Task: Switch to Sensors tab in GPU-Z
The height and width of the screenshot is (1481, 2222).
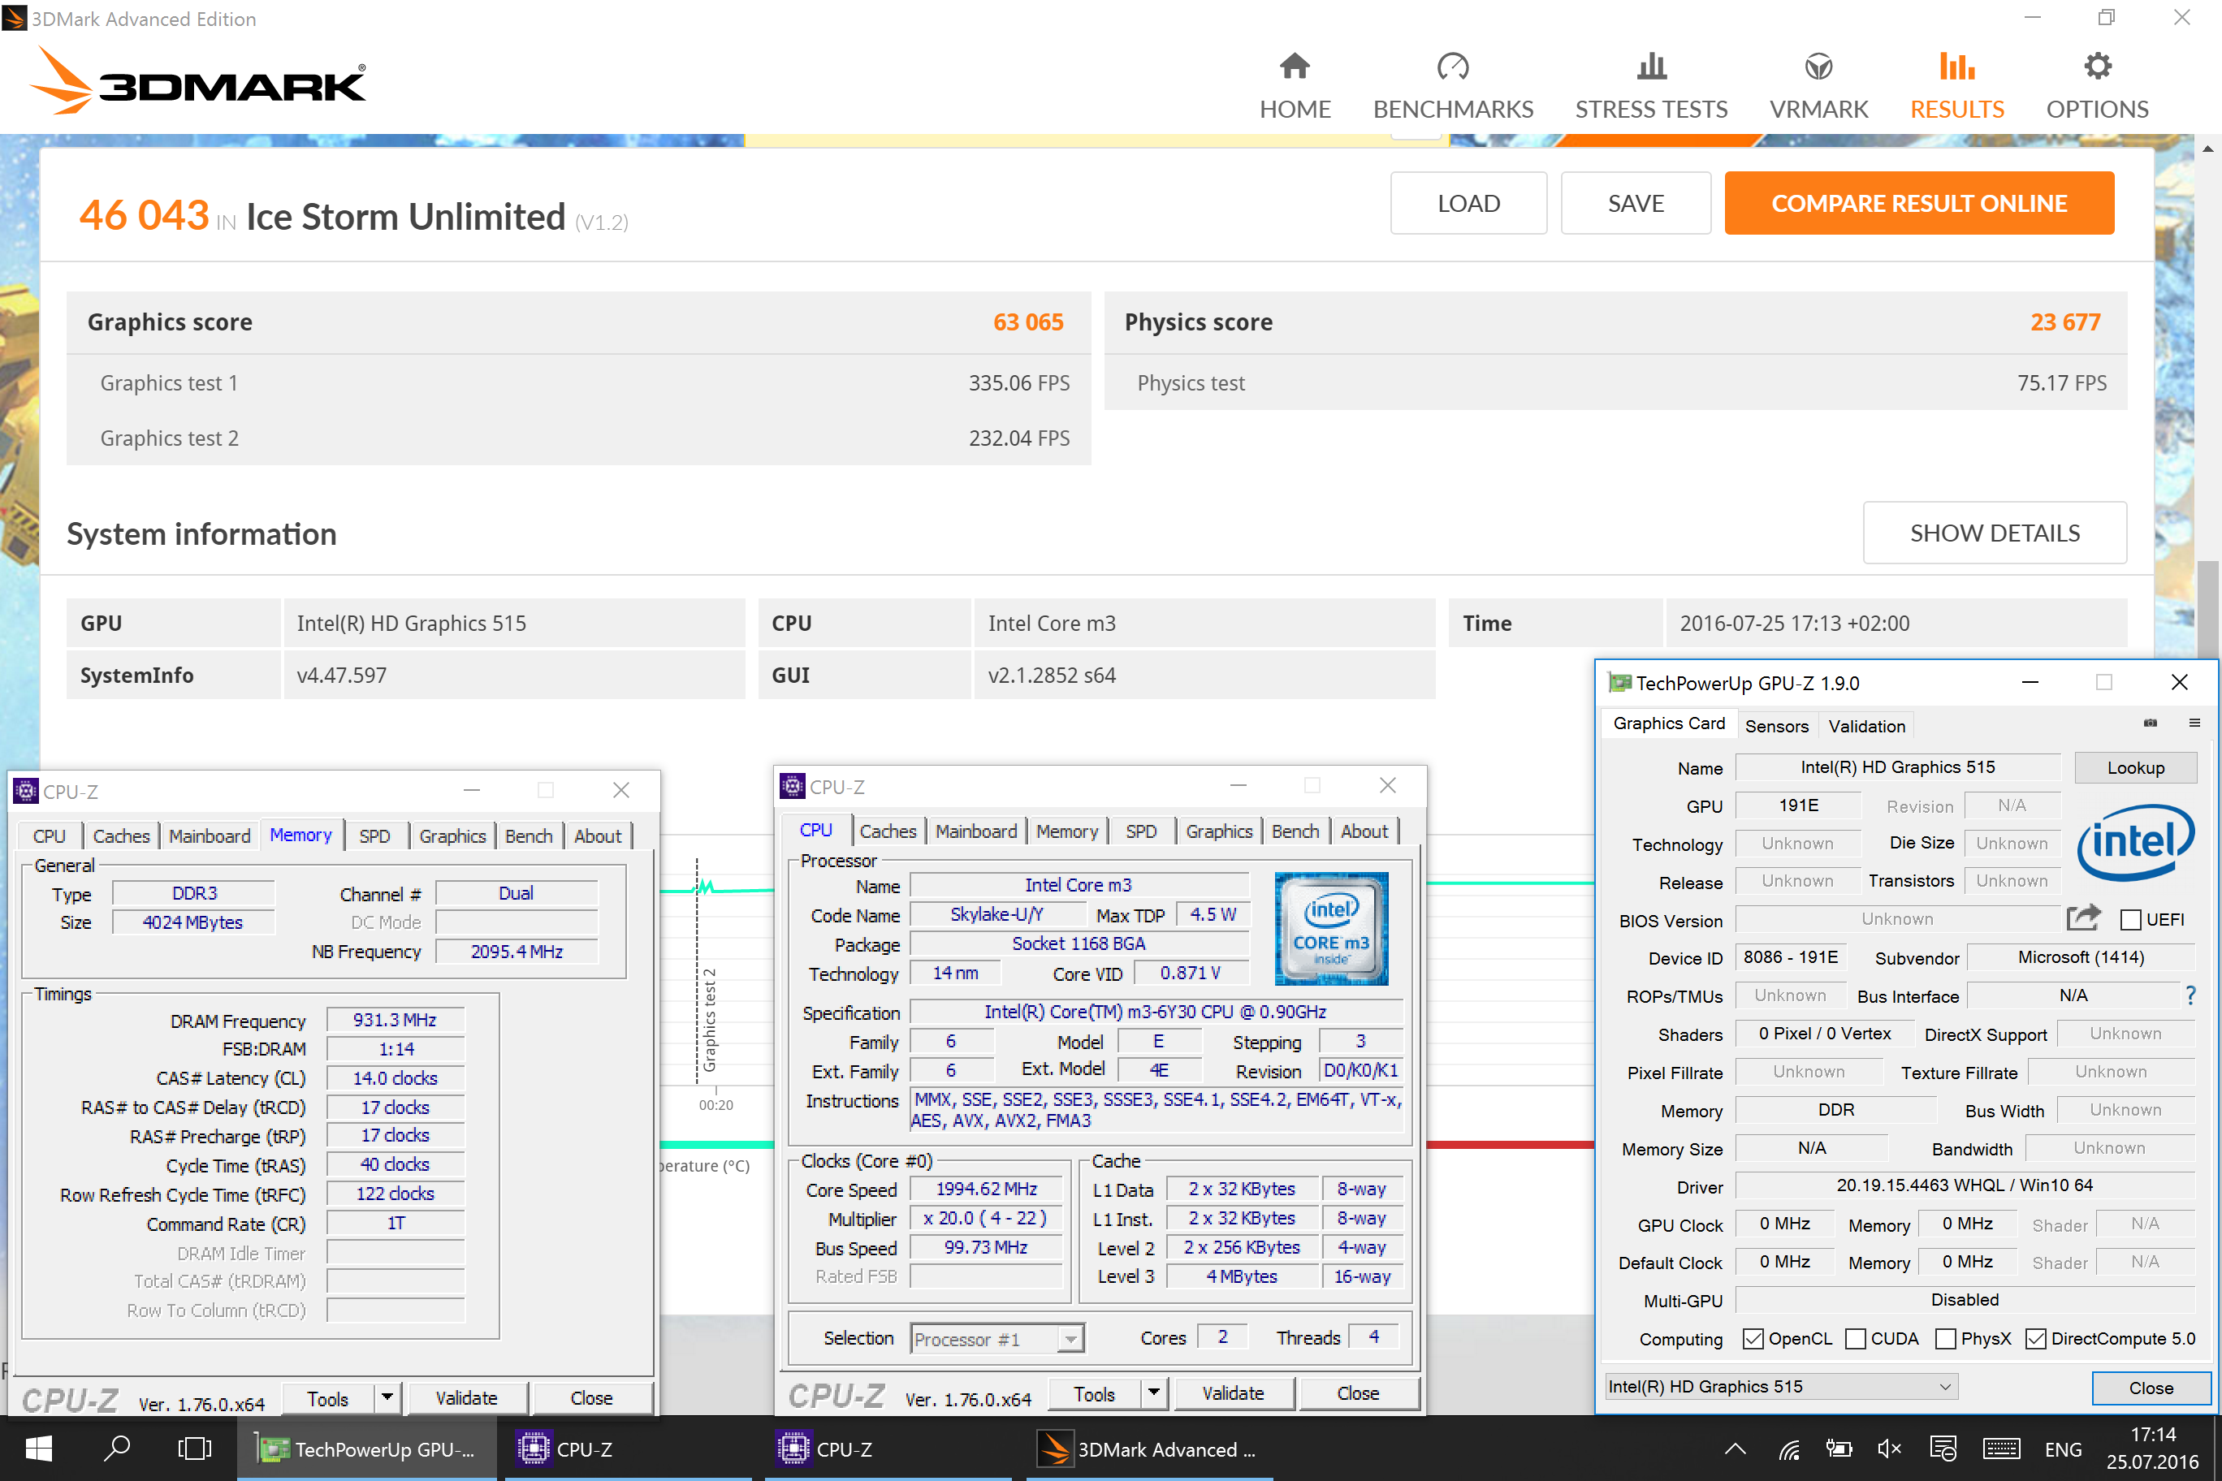Action: pos(1776,725)
